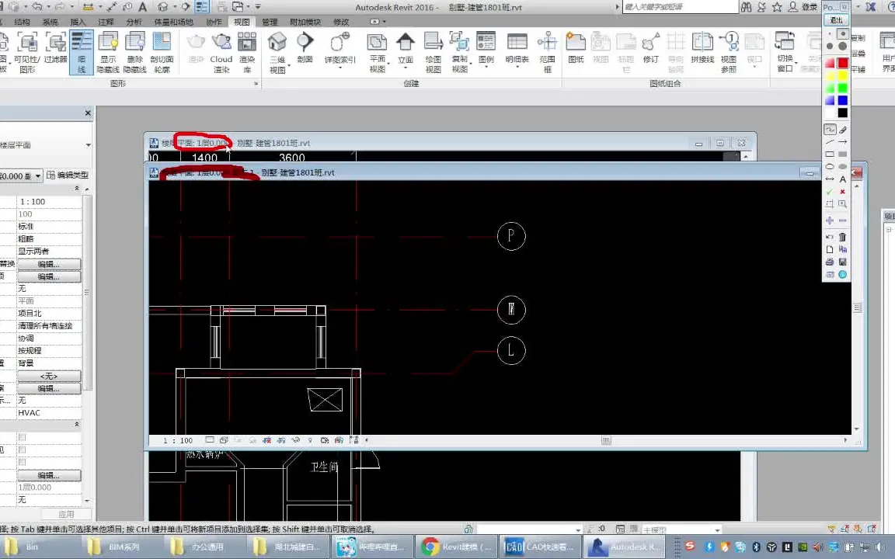Click the Chrome Revit taskbar item
The image size is (895, 559).
457,547
